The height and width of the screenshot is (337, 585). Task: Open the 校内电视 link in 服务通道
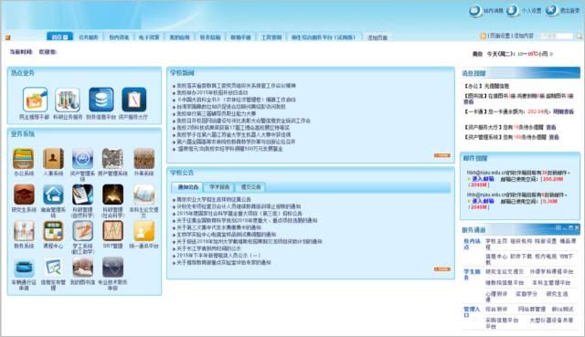(x=546, y=257)
